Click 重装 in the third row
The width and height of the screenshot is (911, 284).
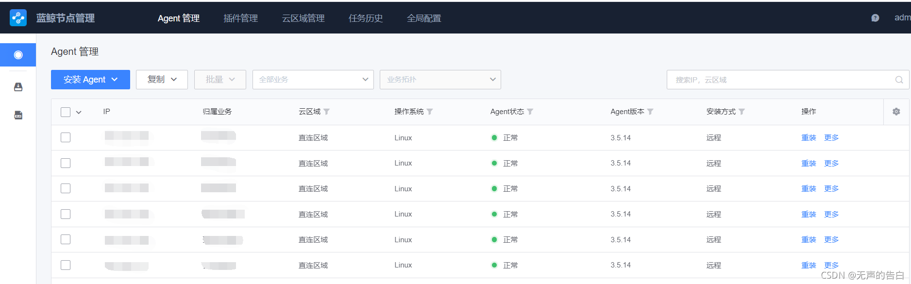pos(809,189)
